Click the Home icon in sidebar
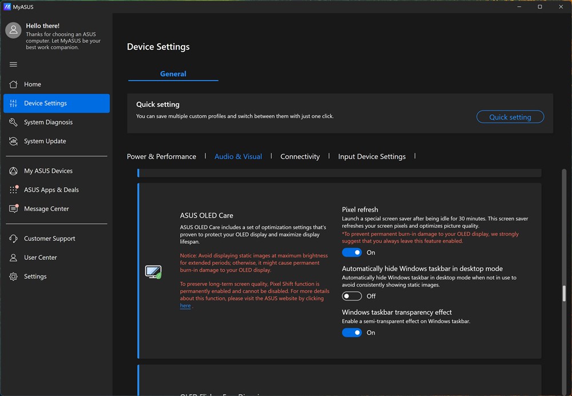Screen dimensions: 572x396 [x=13, y=84]
